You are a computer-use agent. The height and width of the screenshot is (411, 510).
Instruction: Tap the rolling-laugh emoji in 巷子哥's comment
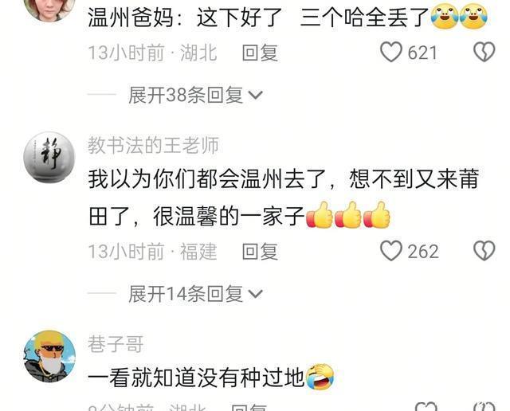click(320, 376)
